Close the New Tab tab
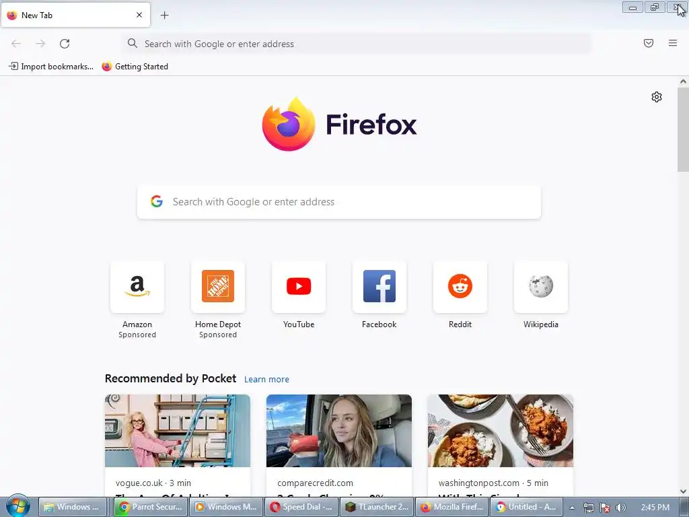 pos(139,15)
